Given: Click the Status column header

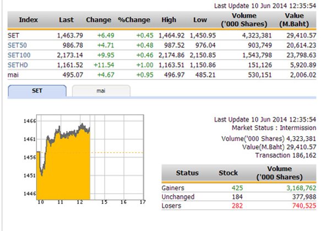Looking at the screenshot, I should click(x=187, y=173).
